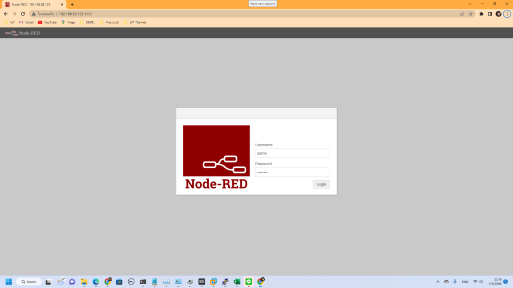Image resolution: width=513 pixels, height=288 pixels.
Task: Open Chrome's three-dot menu
Action: (x=506, y=14)
